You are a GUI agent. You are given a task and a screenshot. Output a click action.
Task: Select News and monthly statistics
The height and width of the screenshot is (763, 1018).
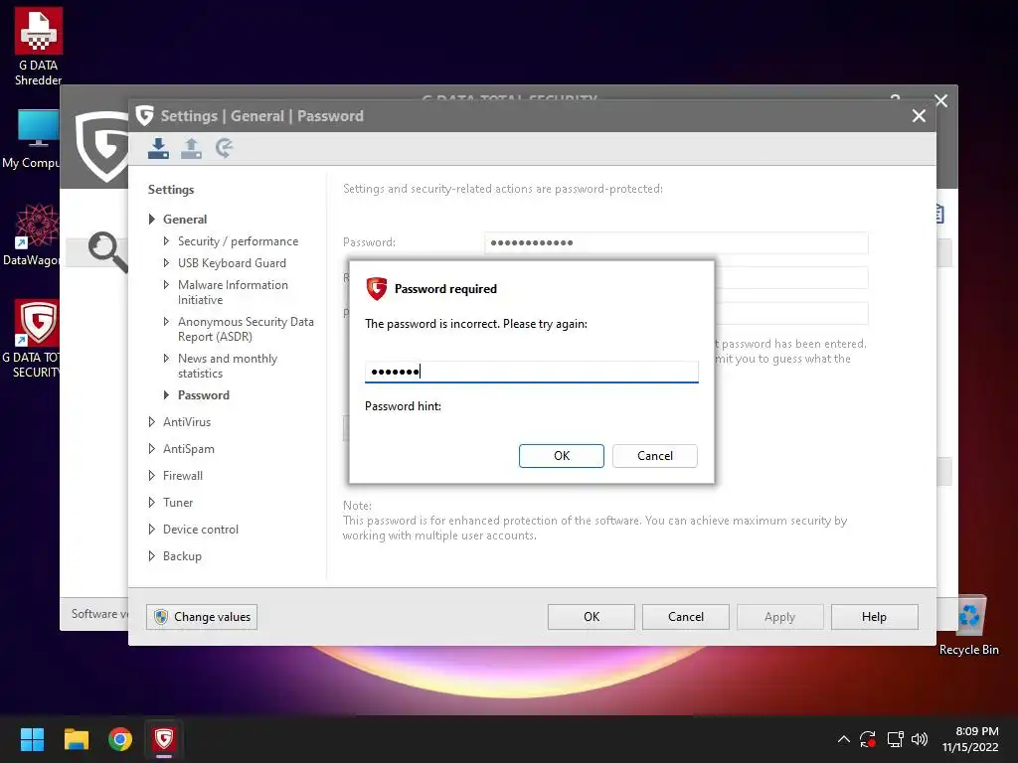point(228,366)
